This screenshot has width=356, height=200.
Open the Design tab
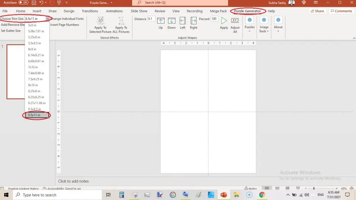pos(69,11)
